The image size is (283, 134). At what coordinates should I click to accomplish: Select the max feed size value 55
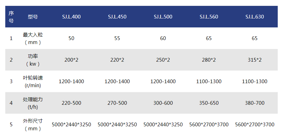(117, 39)
